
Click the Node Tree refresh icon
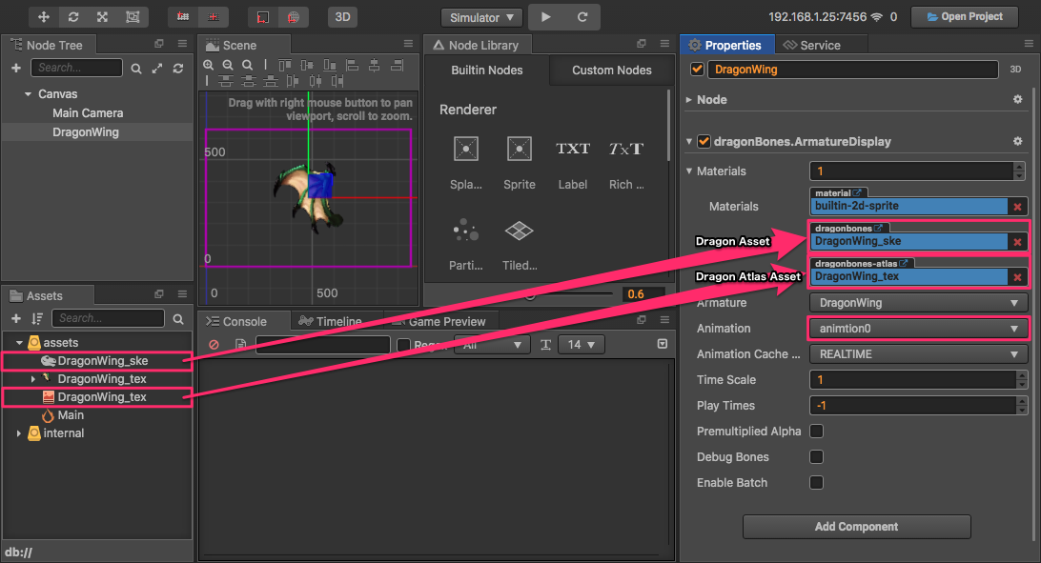tap(178, 69)
